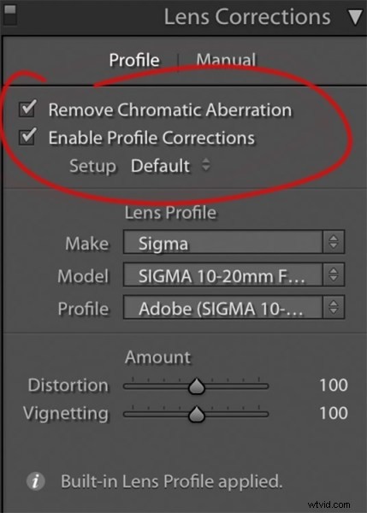The image size is (367, 513).
Task: Collapse the Lens Corrections panel triangle
Action: click(355, 17)
